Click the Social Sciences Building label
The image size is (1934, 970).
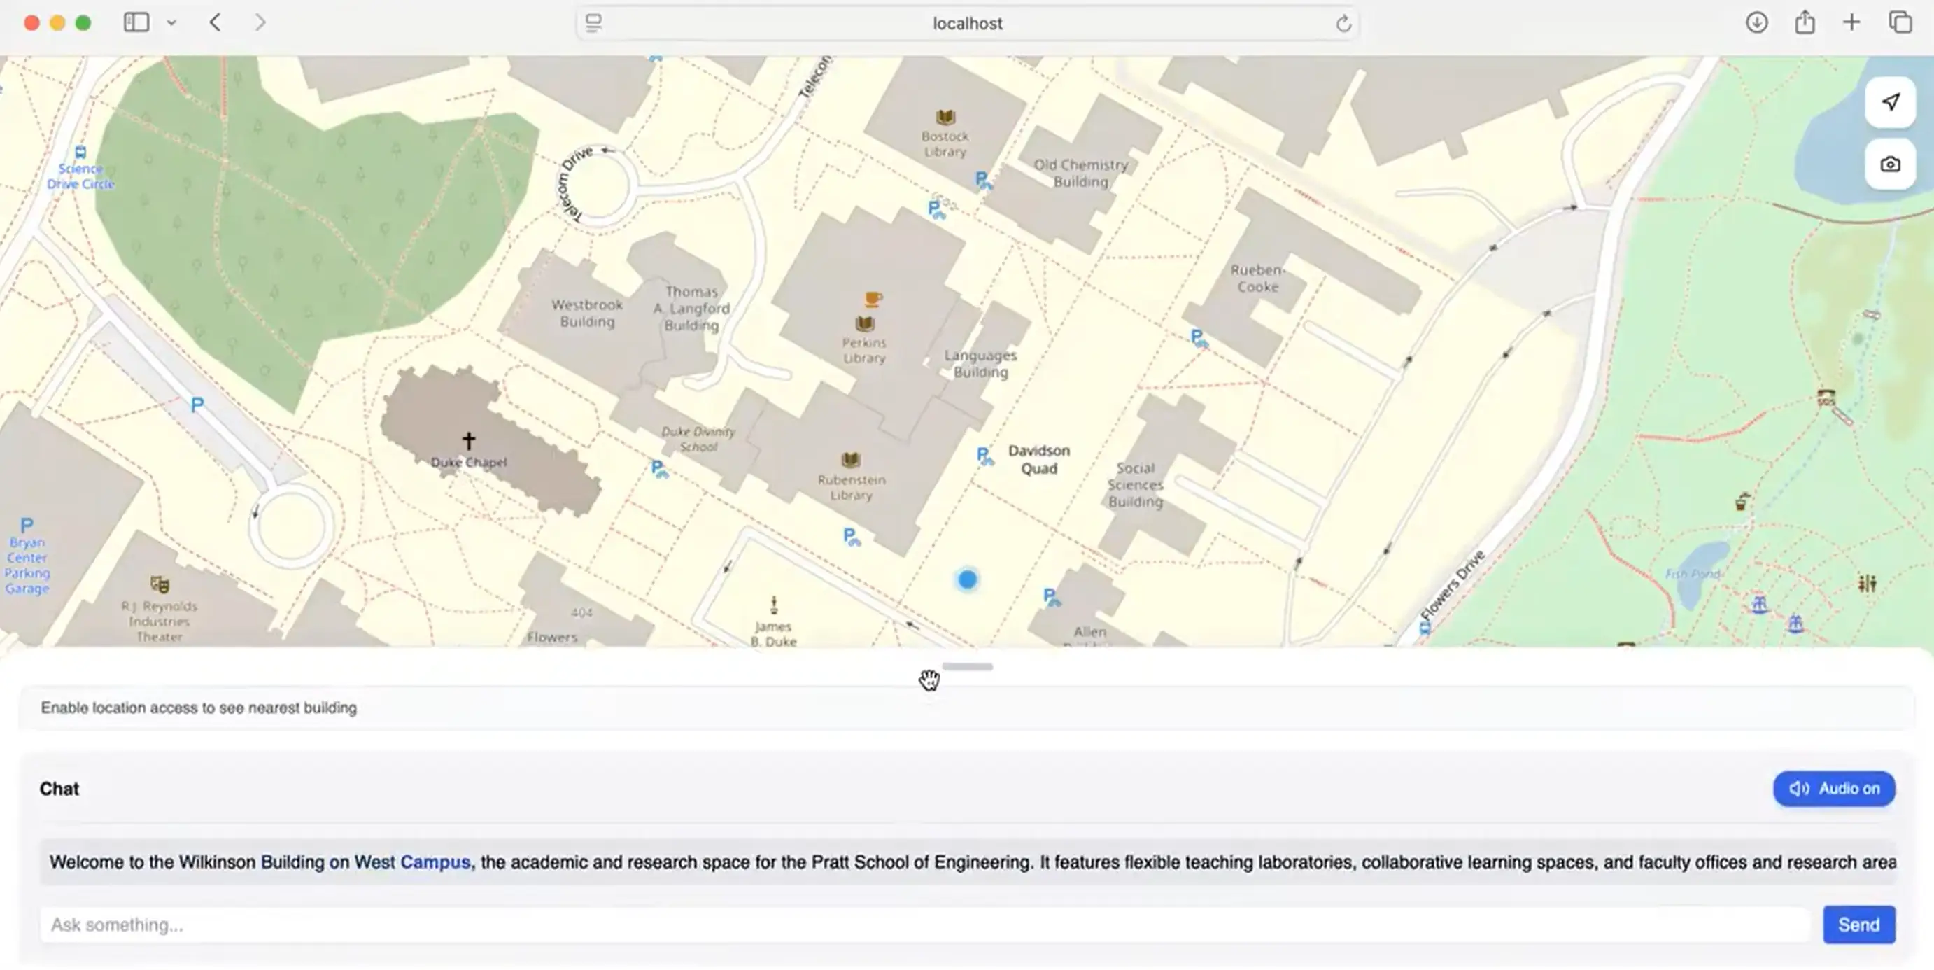click(x=1135, y=484)
